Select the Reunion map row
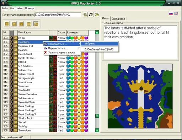182x140 pixels. [45, 50]
